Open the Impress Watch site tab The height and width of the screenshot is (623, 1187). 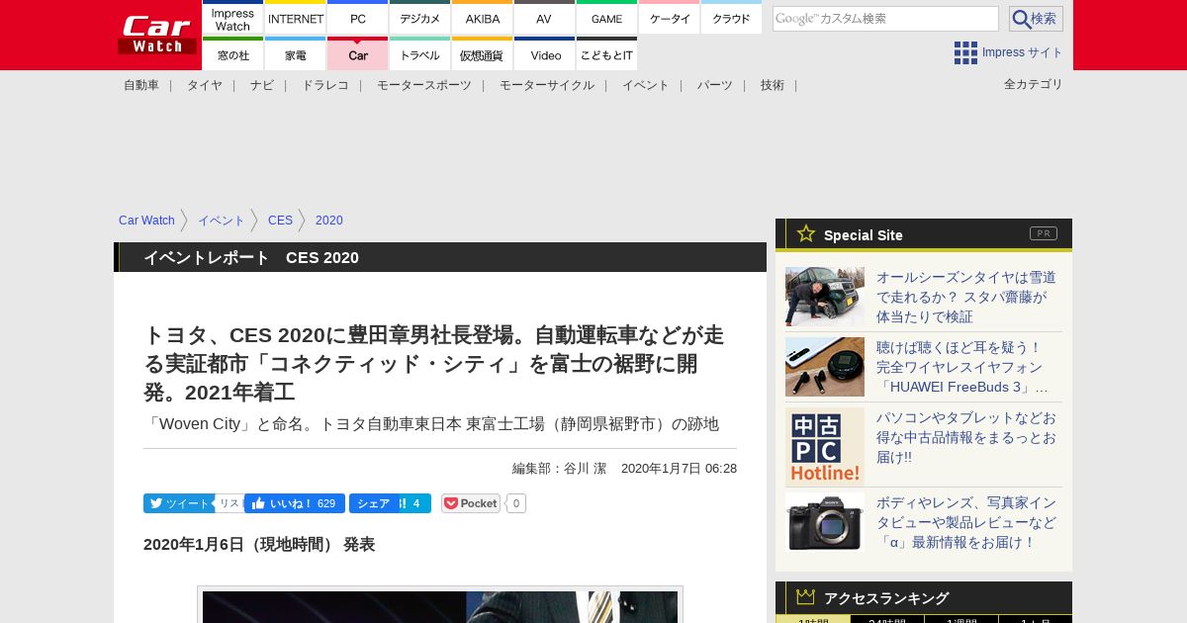[x=232, y=18]
